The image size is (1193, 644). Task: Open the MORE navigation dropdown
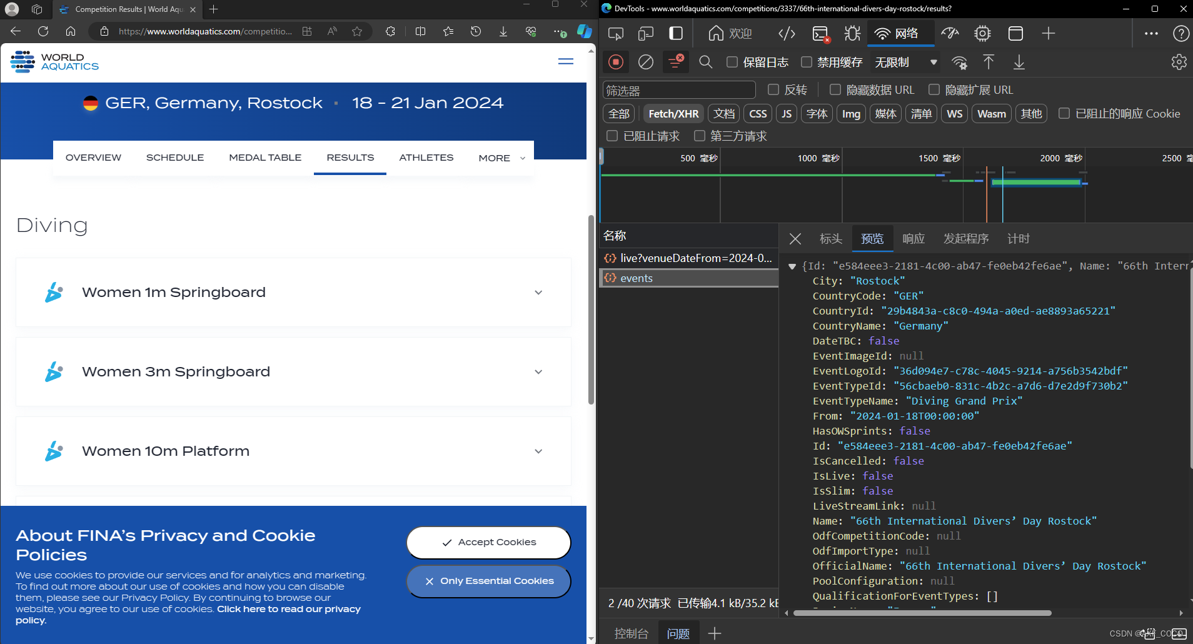pyautogui.click(x=502, y=158)
